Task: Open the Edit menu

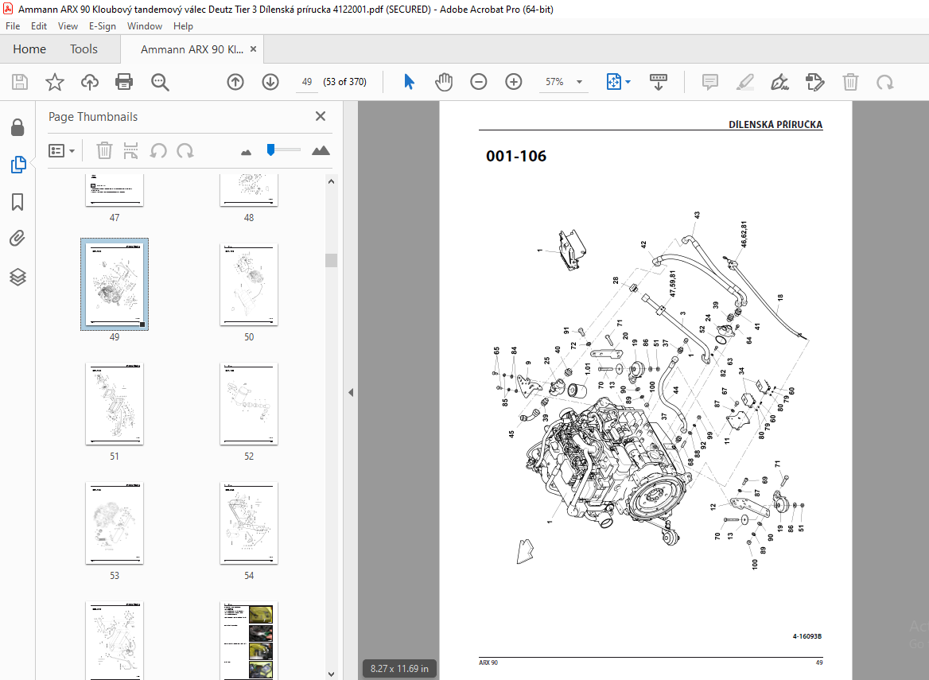Action: (38, 26)
